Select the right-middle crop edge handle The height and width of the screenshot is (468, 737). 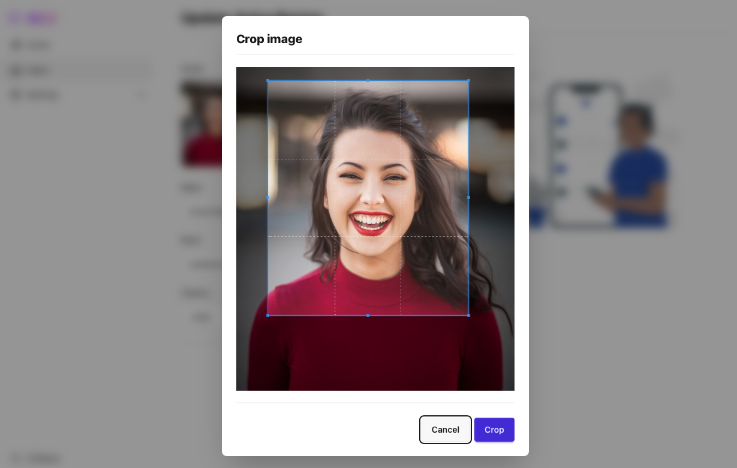(x=468, y=197)
